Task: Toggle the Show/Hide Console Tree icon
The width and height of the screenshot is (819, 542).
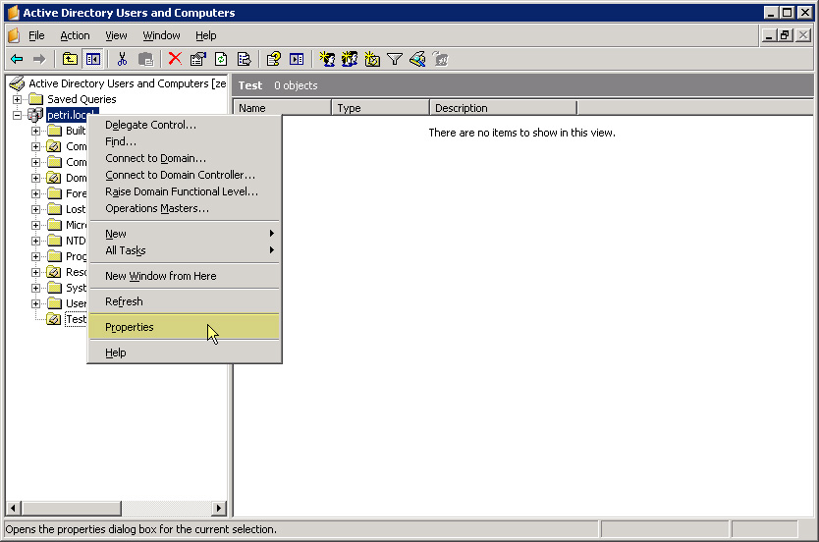Action: tap(93, 59)
